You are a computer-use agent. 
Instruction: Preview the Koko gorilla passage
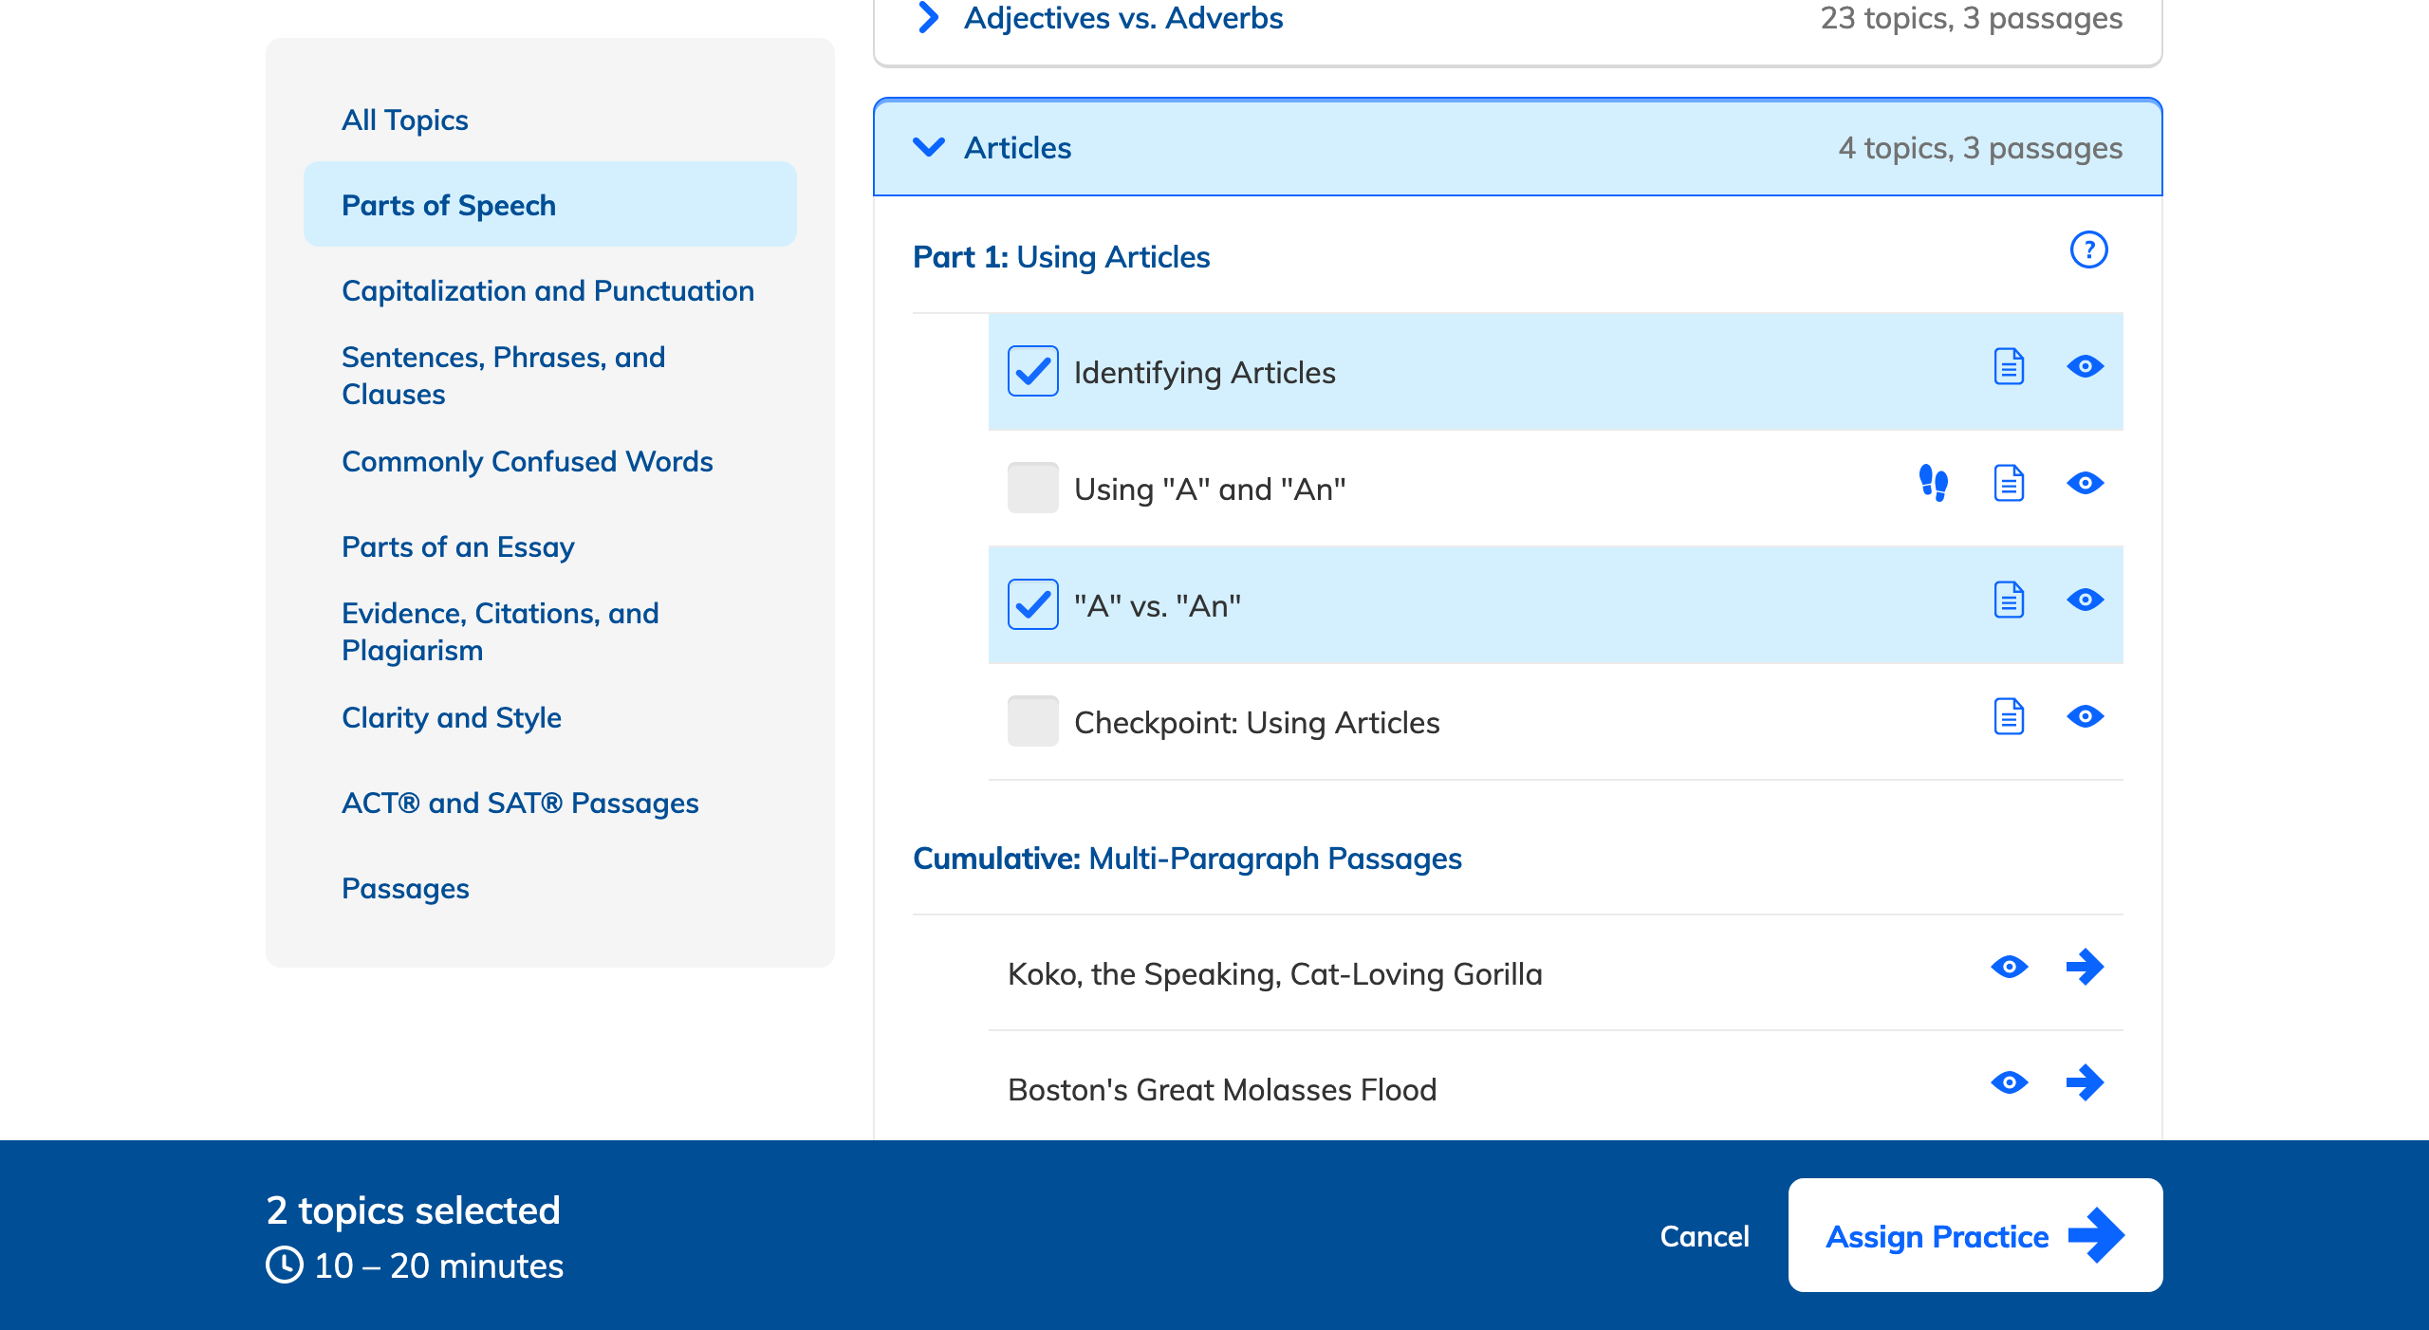pos(2009,968)
